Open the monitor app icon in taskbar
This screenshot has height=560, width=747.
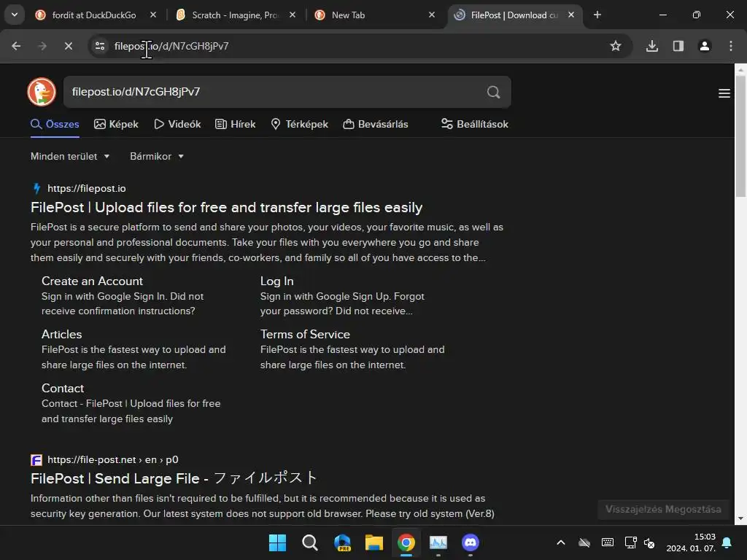[x=438, y=542]
